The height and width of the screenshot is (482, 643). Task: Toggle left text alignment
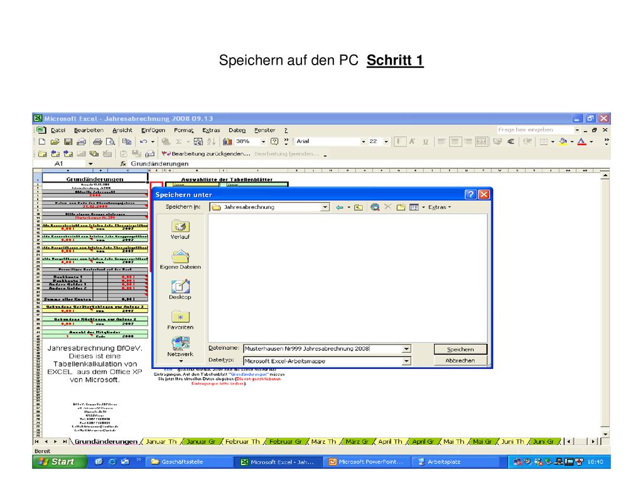(441, 141)
